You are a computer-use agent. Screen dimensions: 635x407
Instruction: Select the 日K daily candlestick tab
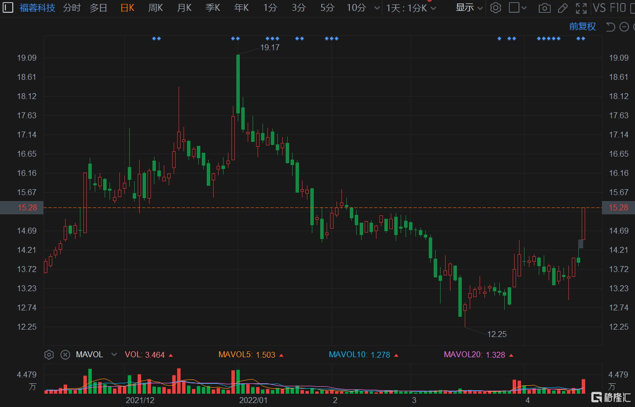(x=127, y=8)
